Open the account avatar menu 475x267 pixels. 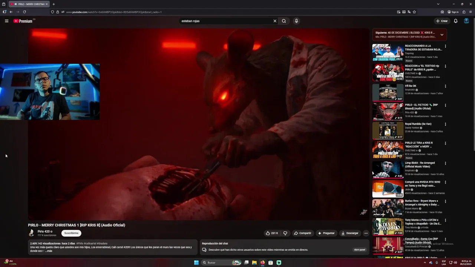click(x=466, y=21)
